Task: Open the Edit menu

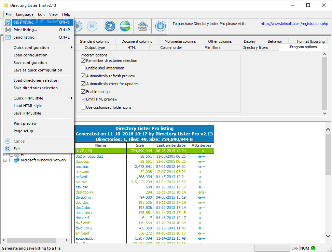Action: click(41, 14)
